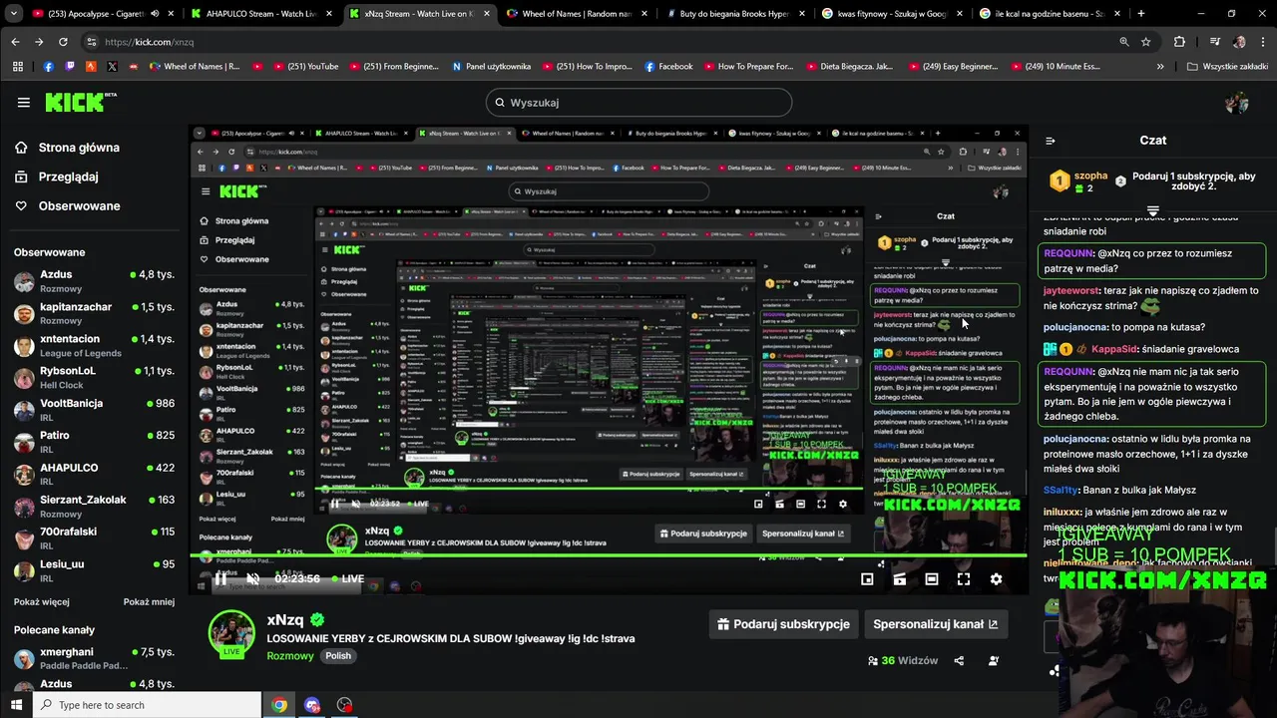This screenshot has width=1277, height=718.
Task: Pause the stream playback
Action: point(220,578)
